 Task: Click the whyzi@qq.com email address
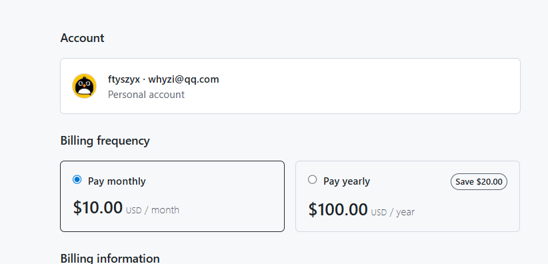click(x=183, y=80)
